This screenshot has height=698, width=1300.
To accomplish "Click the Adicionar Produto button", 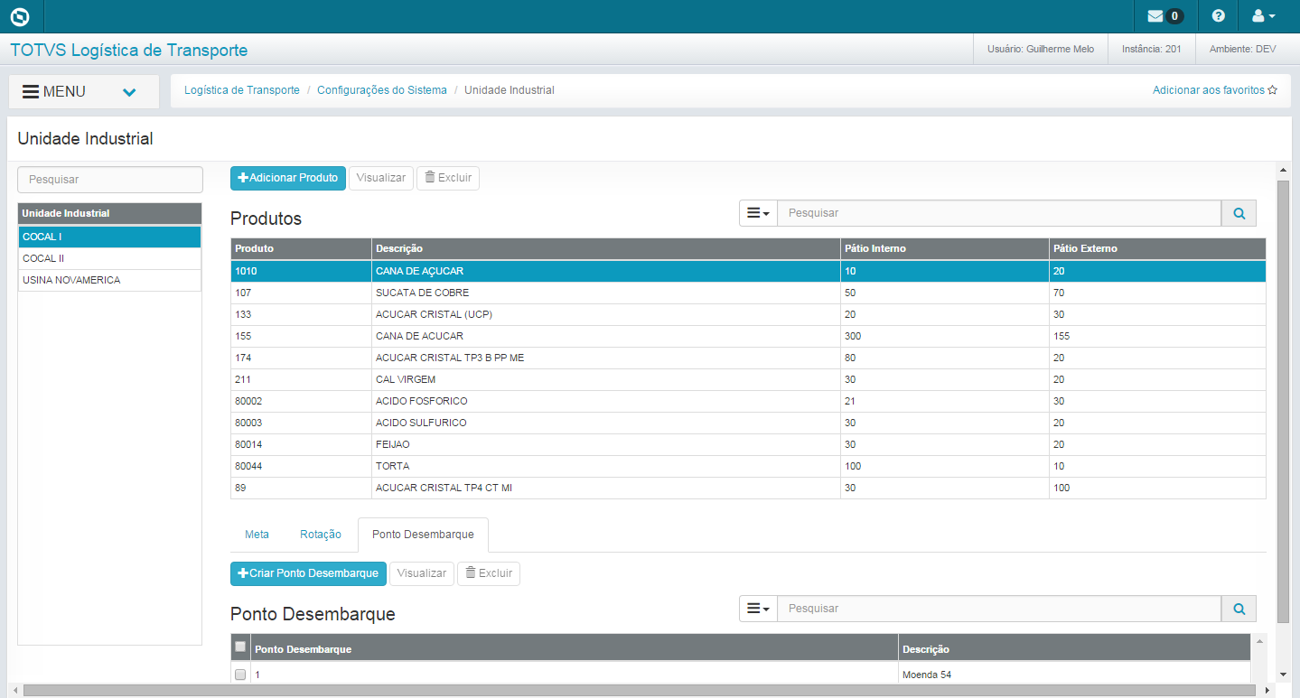I will [x=288, y=178].
